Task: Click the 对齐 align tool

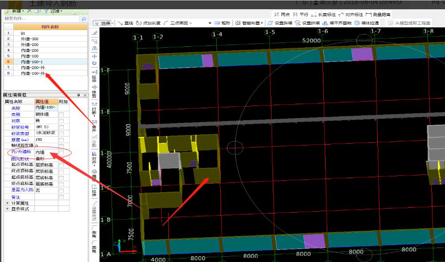Action: coord(94,158)
